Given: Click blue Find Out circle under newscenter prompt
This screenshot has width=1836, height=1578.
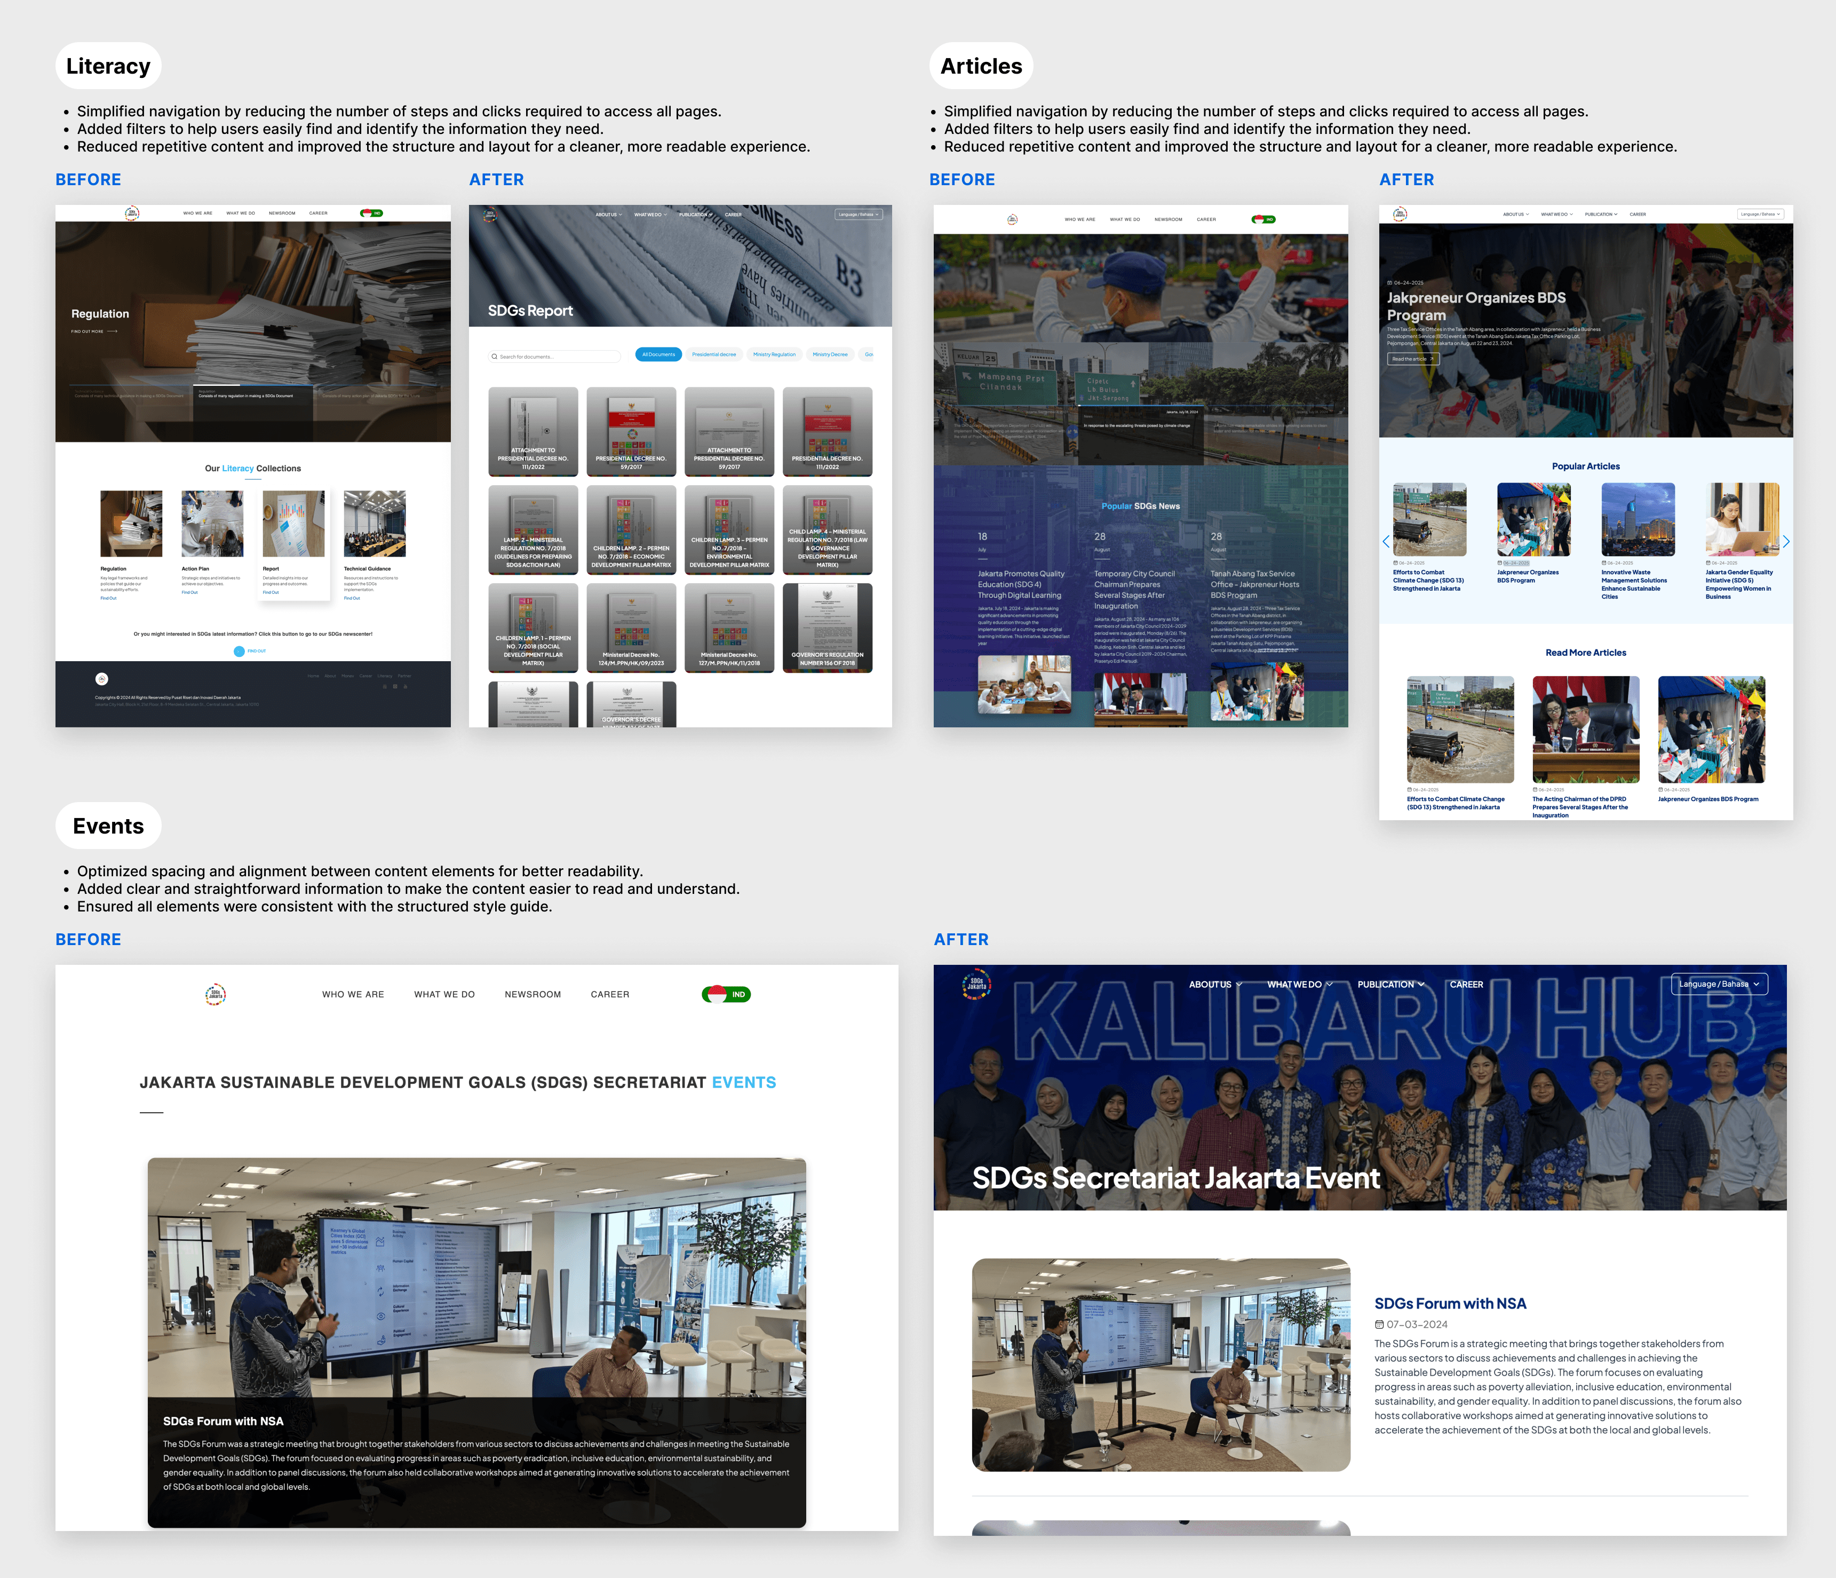Looking at the screenshot, I should (x=239, y=651).
